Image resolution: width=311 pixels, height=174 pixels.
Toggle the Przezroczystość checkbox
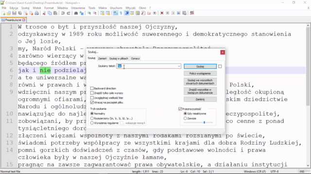180,109
